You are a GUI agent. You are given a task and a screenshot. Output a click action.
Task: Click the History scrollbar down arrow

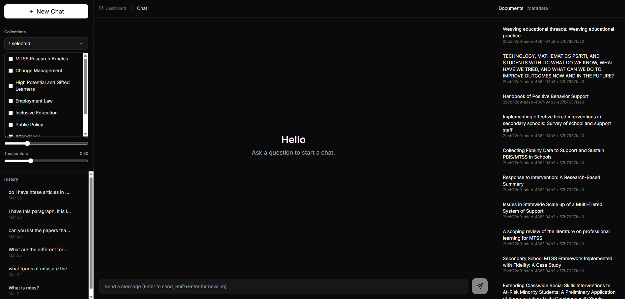click(x=91, y=297)
